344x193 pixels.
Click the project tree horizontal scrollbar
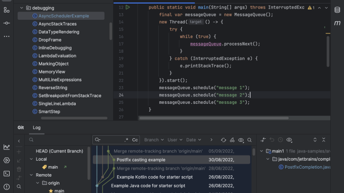click(74, 118)
